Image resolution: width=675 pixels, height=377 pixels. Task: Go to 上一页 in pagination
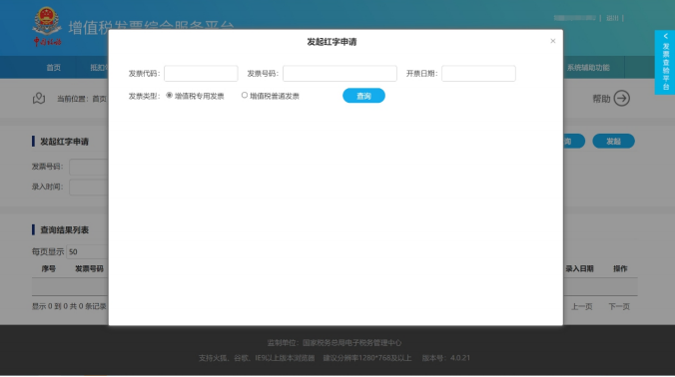pyautogui.click(x=581, y=306)
